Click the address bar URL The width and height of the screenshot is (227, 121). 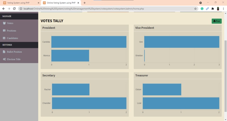pyautogui.click(x=84, y=9)
